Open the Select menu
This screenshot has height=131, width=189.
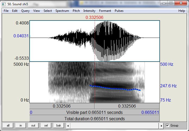coord(48,11)
